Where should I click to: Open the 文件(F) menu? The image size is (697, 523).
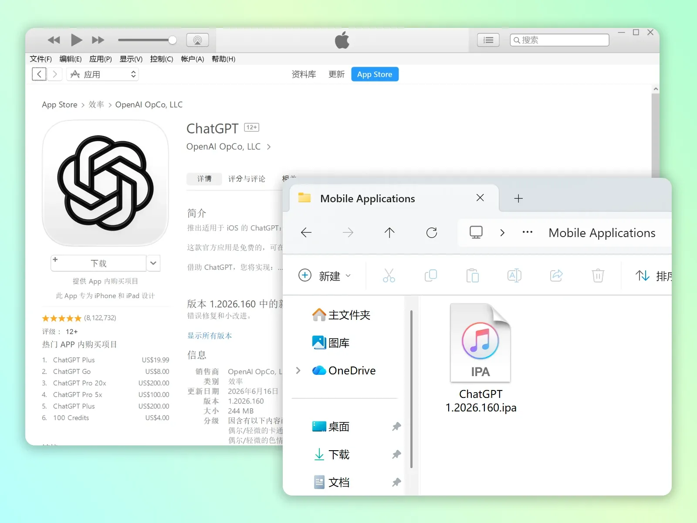tap(41, 59)
